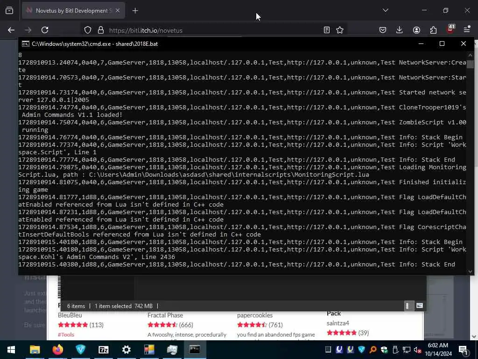The image size is (478, 359).
Task: Open the tracking protection shield in the address bar
Action: (x=88, y=30)
